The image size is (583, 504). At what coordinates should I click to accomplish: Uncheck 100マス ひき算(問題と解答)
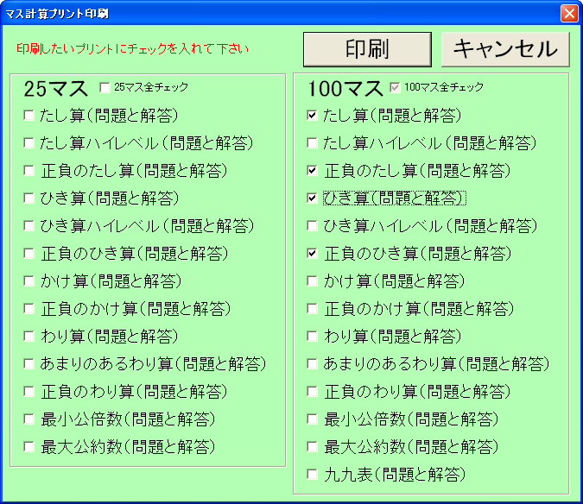pyautogui.click(x=313, y=198)
